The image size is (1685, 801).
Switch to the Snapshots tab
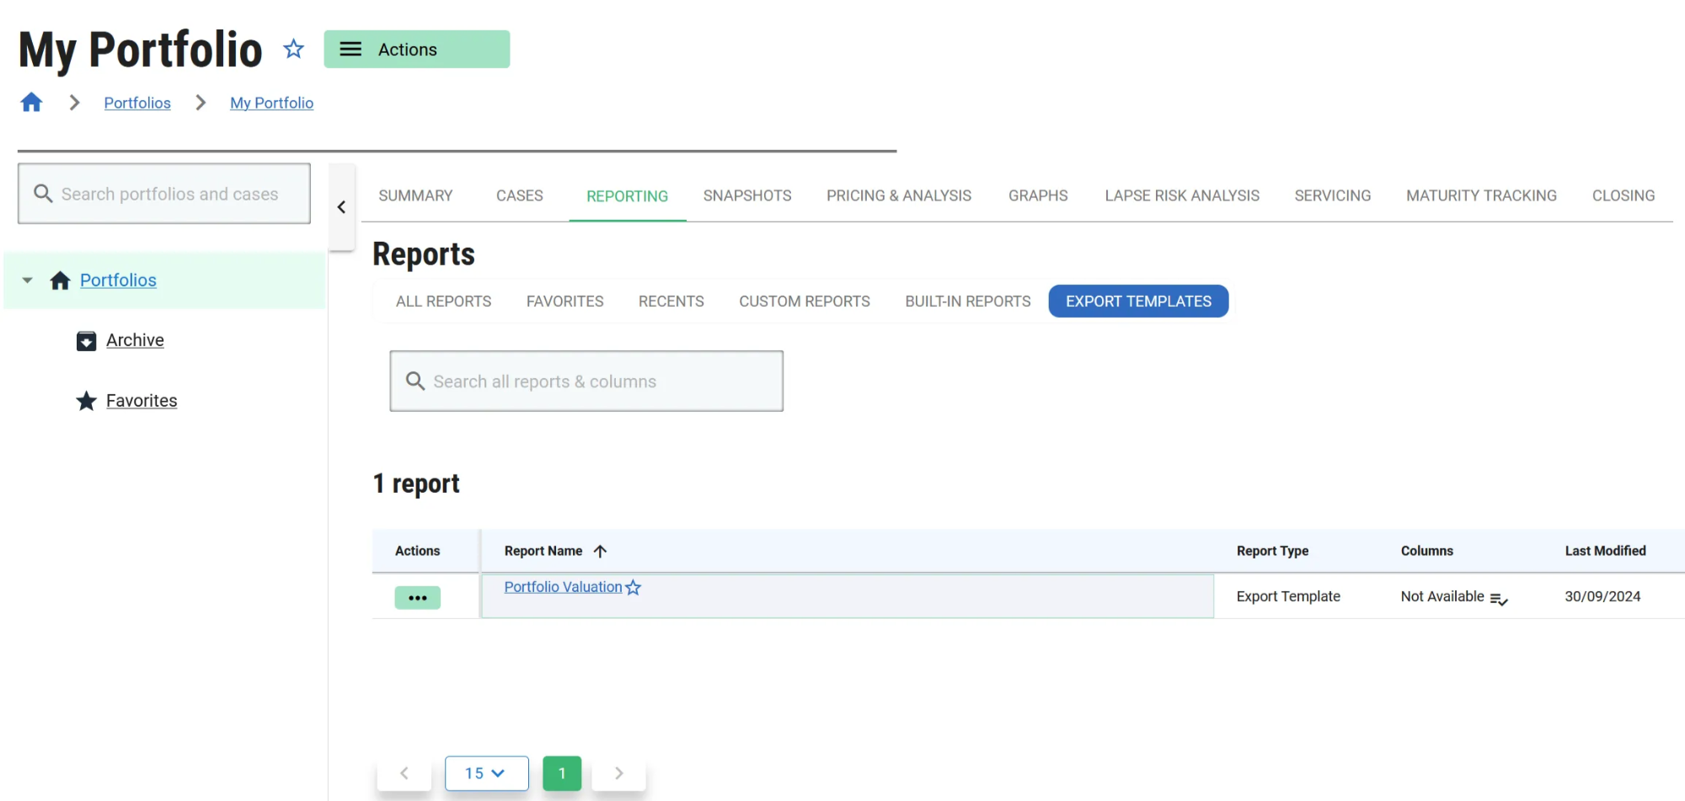pos(746,196)
